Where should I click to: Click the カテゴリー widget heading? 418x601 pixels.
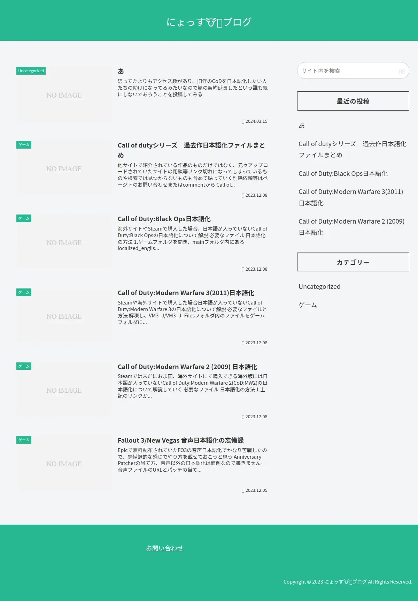[353, 262]
